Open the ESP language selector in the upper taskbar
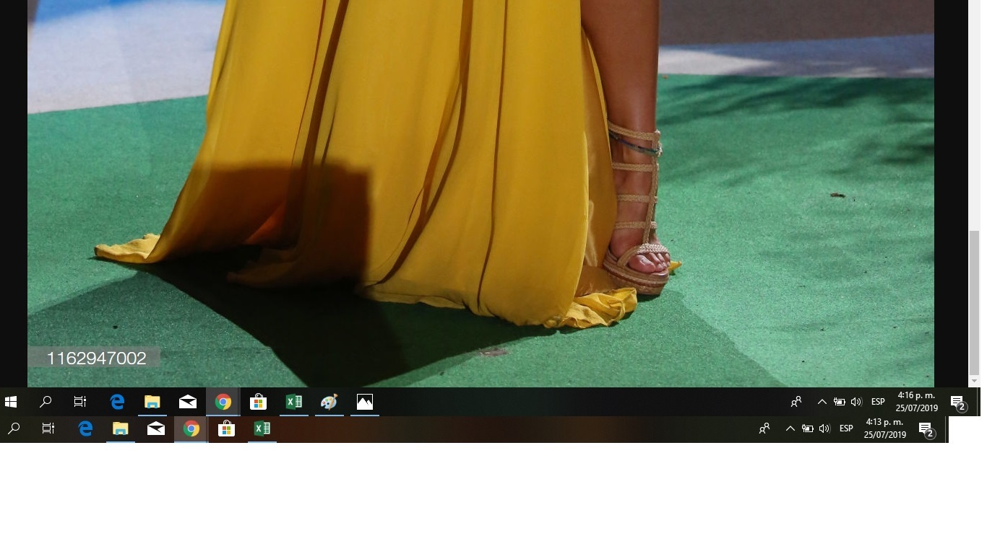The width and height of the screenshot is (987, 554). (x=878, y=402)
